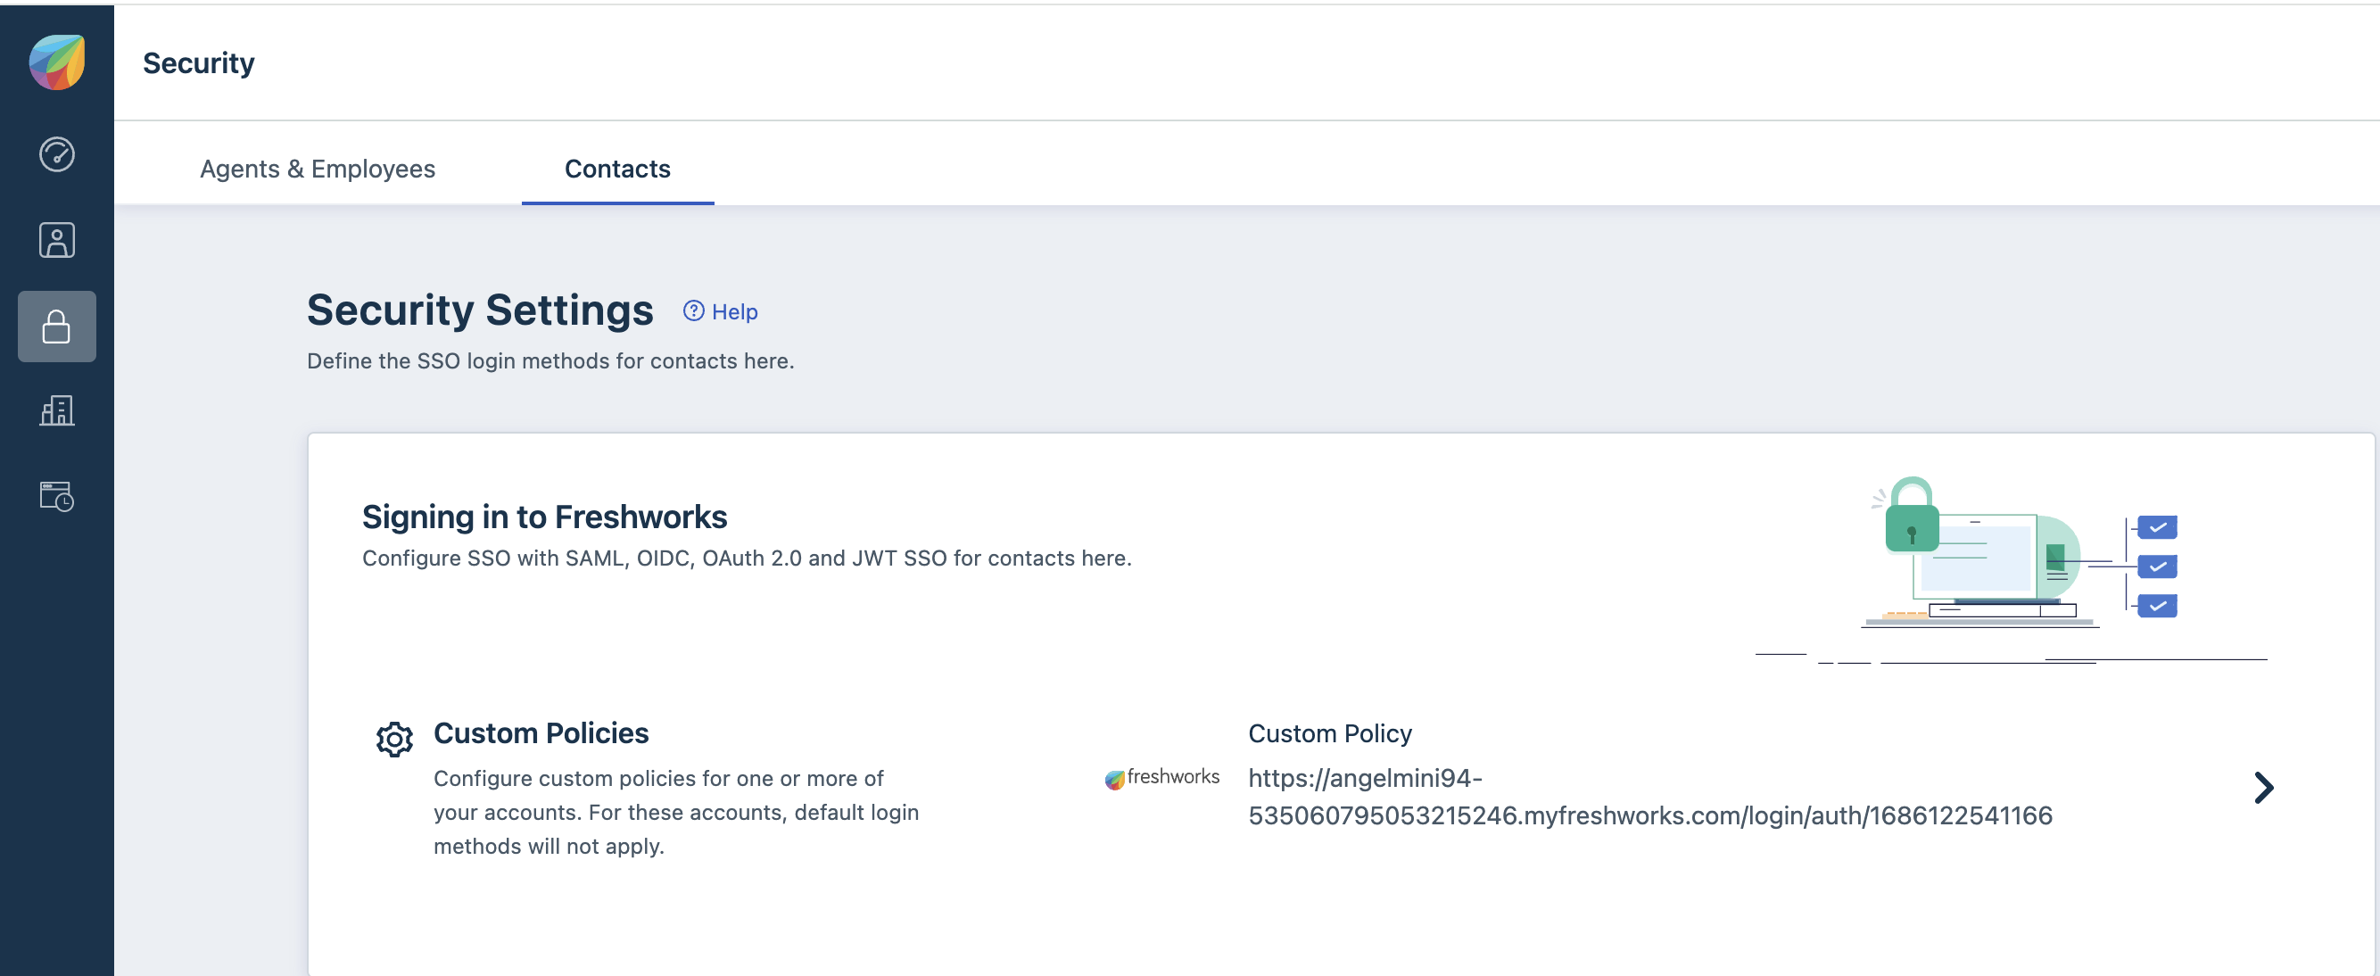This screenshot has width=2380, height=976.
Task: Open the organization building icon in the sidebar
Action: (57, 410)
